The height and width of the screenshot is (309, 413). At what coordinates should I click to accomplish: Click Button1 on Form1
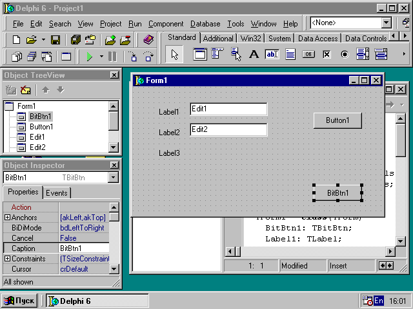tap(337, 120)
